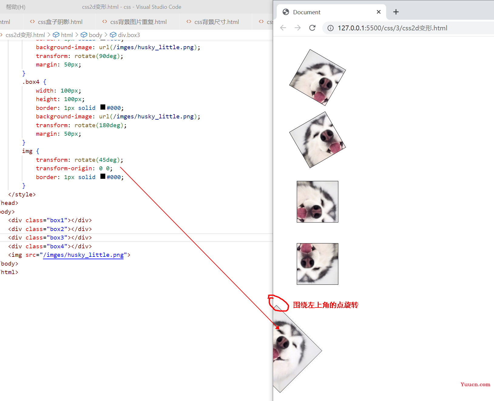Viewport: 494px width, 401px height.
Task: Open the 帮助(H) menu
Action: (x=15, y=7)
